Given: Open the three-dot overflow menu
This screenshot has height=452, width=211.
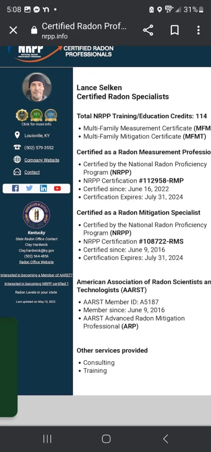Looking at the screenshot, I should [198, 30].
